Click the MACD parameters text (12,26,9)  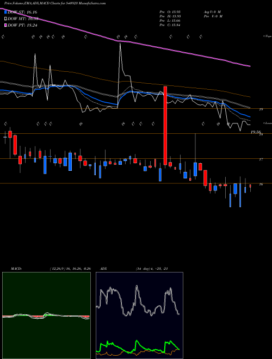(70, 269)
